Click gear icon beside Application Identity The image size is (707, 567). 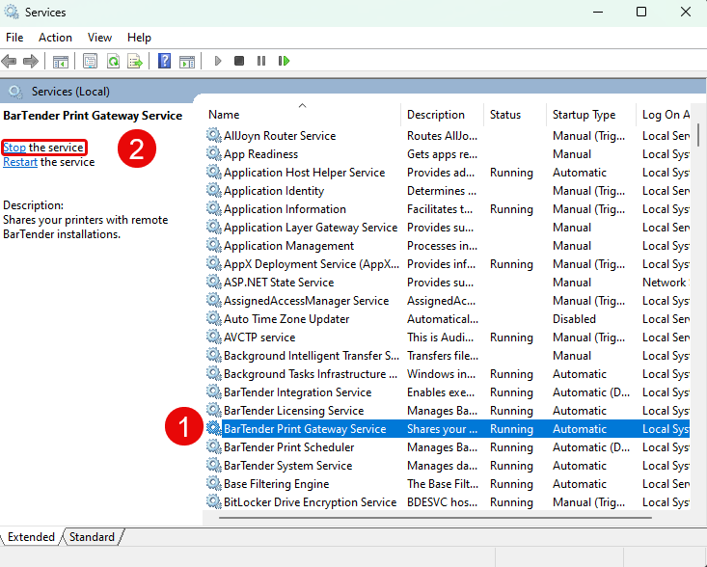214,190
